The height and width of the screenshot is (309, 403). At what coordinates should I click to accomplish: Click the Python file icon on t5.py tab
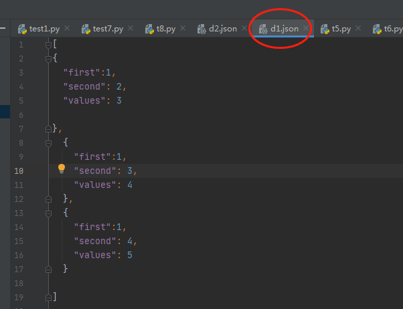pos(325,29)
